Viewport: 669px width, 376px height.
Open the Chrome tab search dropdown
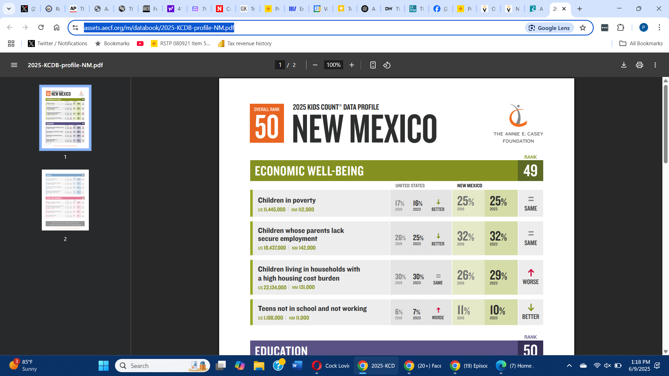[9, 9]
